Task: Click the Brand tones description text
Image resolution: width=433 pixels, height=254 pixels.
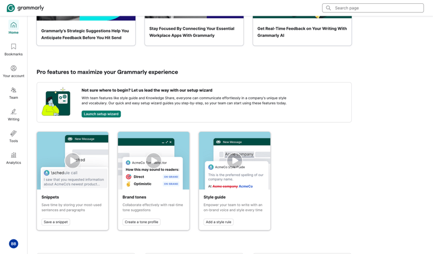Action: [153, 208]
